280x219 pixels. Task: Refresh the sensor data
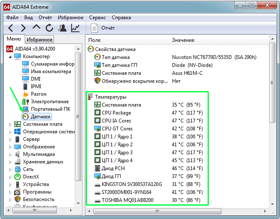point(49,28)
